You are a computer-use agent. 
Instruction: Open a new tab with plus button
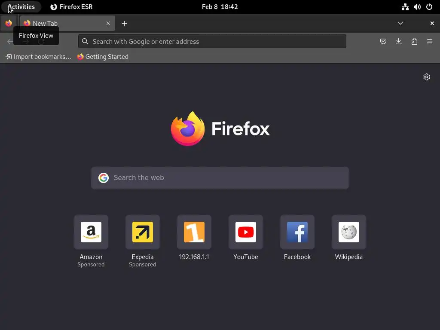[x=124, y=24]
